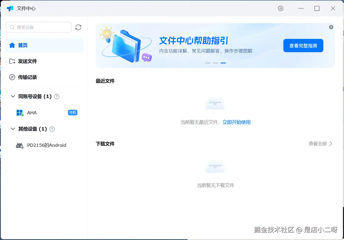Screen dimensions: 344x240
Task: Focus the 搜索设备 search field
Action: click(38, 27)
